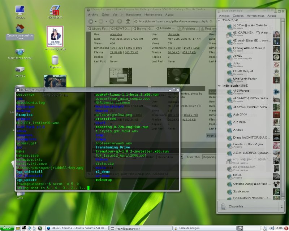Open Carpeta personal de freak home folder
The image size is (289, 231).
coord(20,32)
